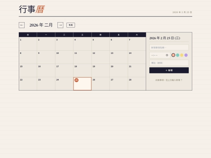Image resolution: width=211 pixels, height=158 pixels.
Task: Select February 7 on the calendar
Action: 137,44
